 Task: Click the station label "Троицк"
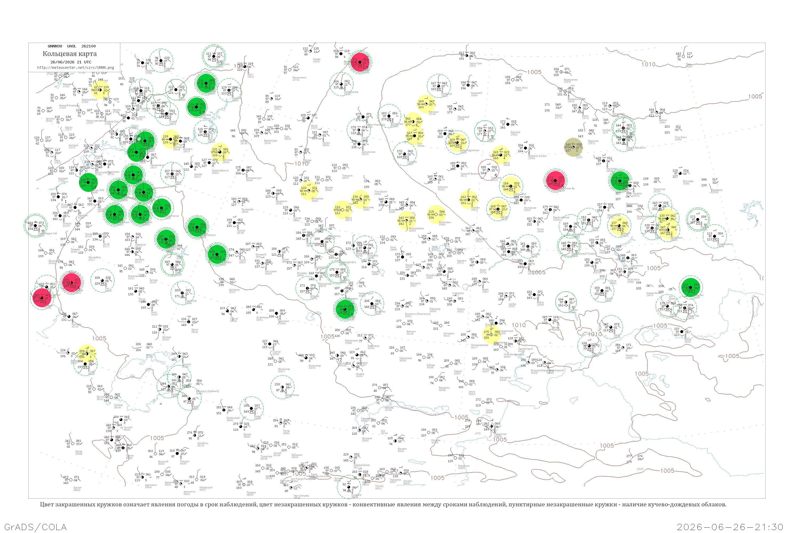[x=241, y=231]
